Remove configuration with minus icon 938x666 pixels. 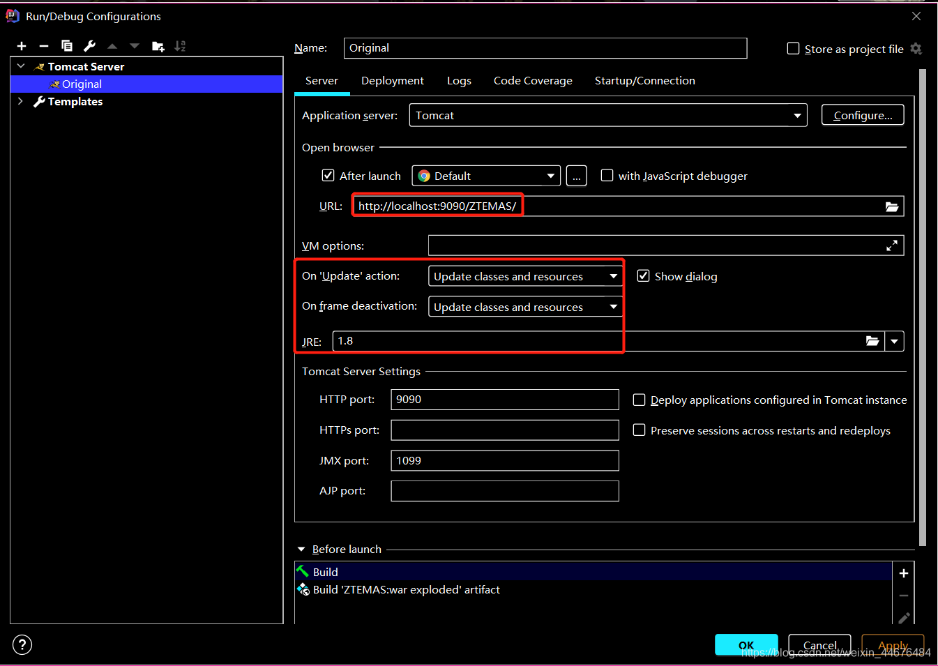44,46
